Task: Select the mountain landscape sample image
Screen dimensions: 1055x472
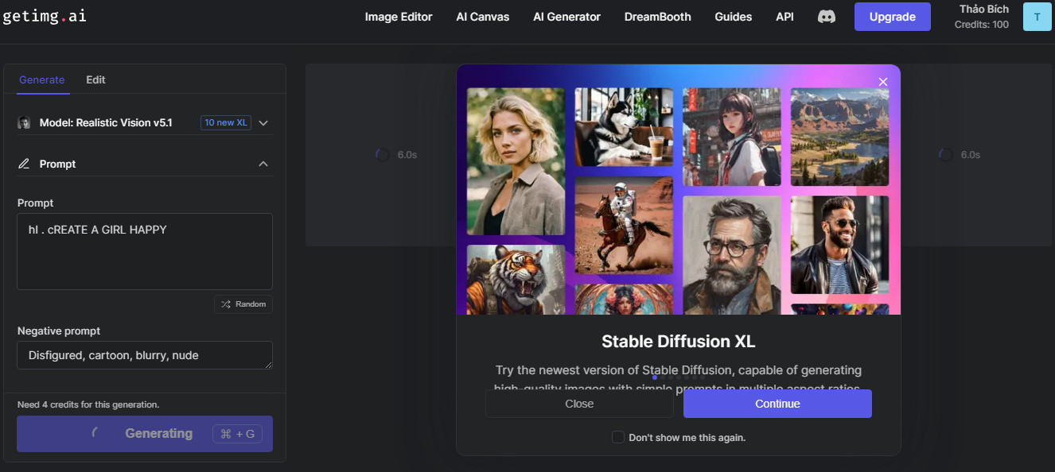Action: click(840, 137)
